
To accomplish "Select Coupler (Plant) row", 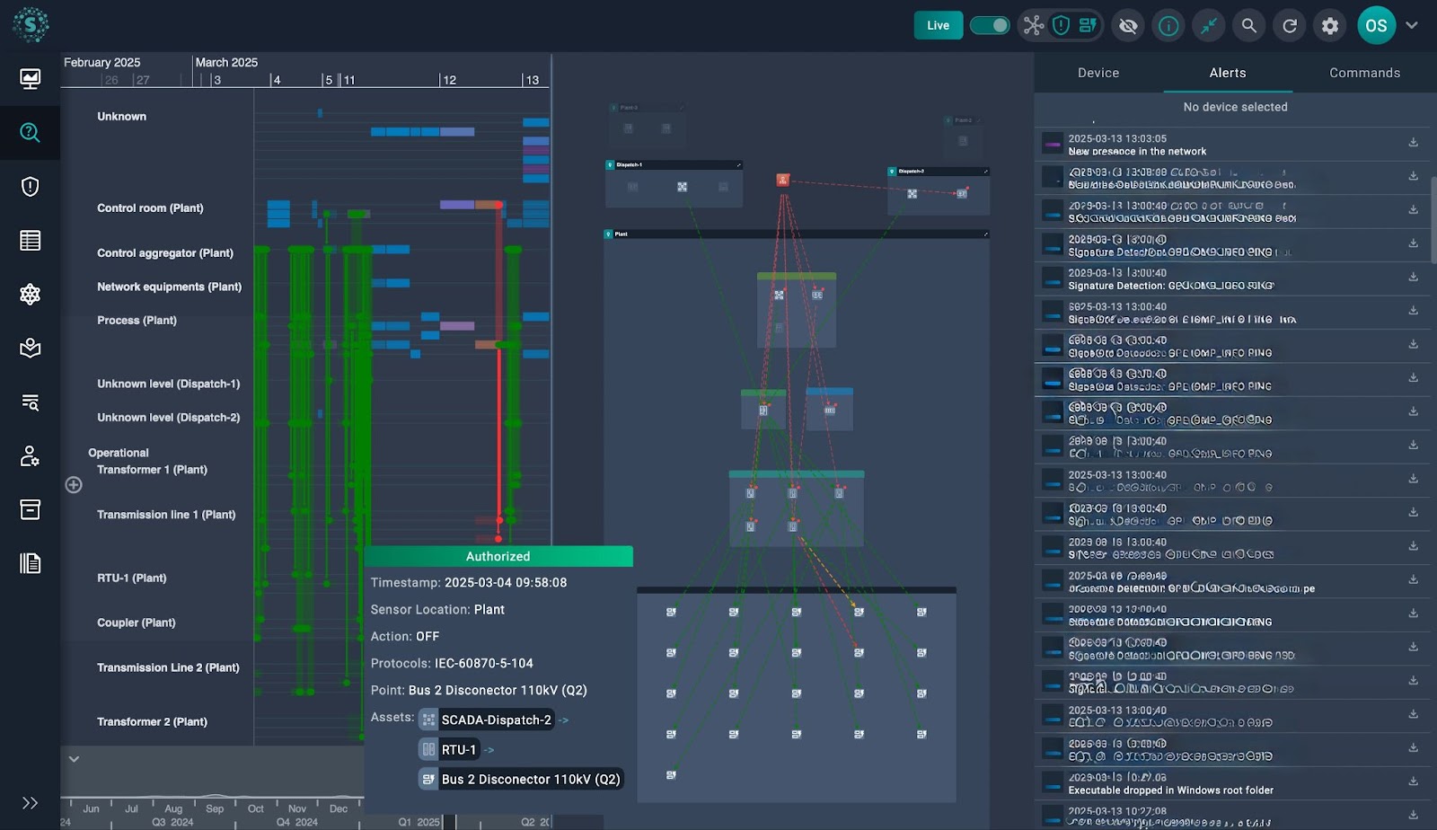I will (x=136, y=623).
